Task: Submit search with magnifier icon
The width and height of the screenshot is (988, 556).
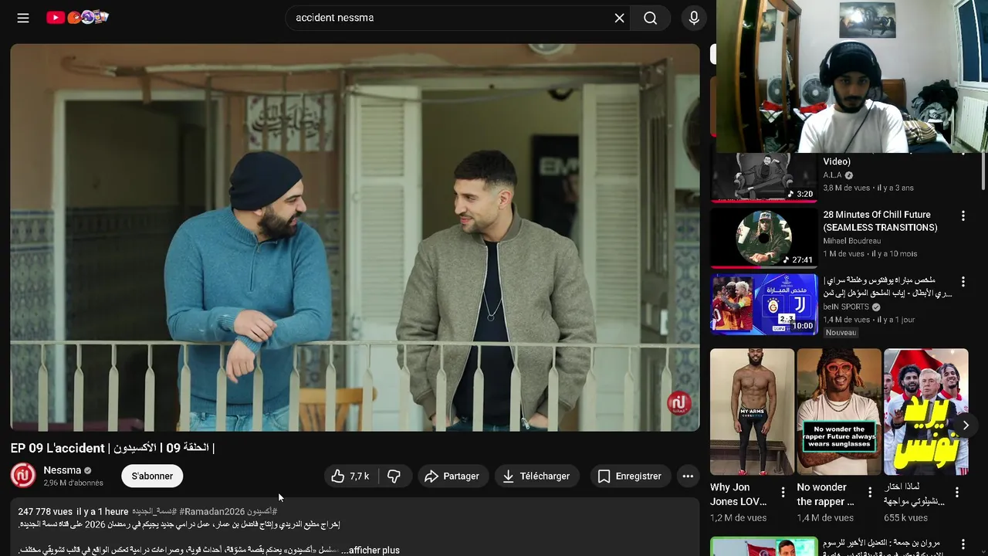Action: tap(651, 18)
